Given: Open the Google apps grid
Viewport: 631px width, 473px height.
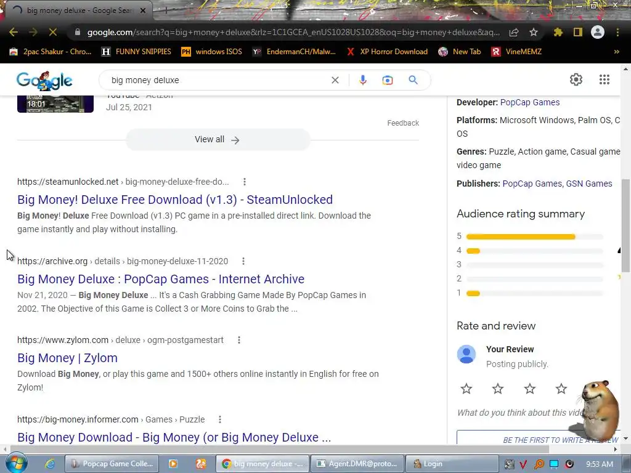Looking at the screenshot, I should [x=604, y=79].
